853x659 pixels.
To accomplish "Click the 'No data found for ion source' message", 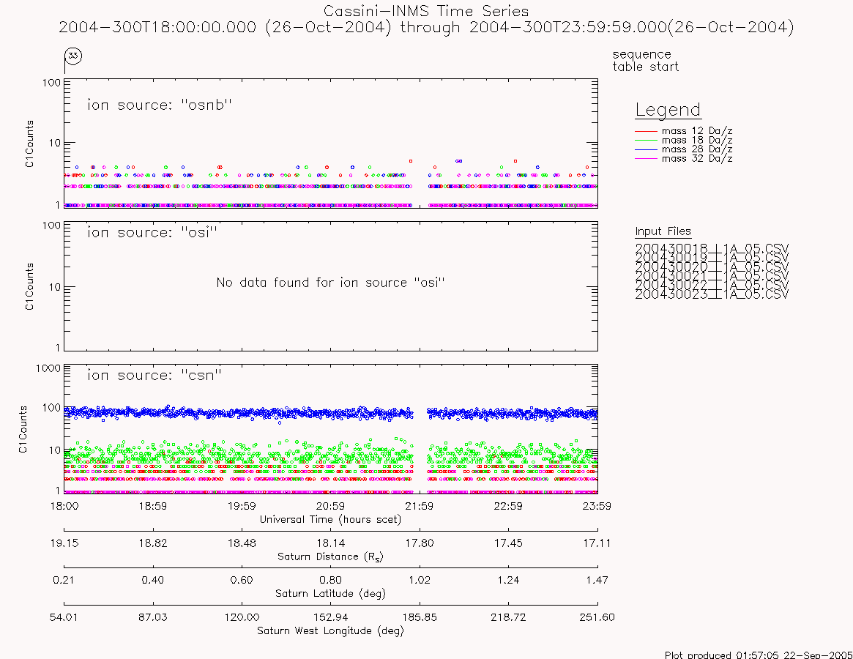I will click(x=331, y=283).
